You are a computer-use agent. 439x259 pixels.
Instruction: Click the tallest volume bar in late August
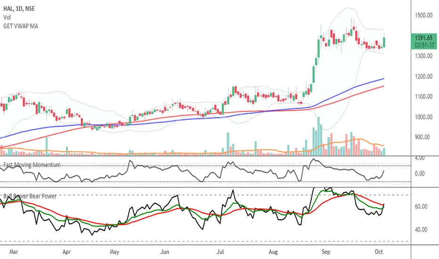click(x=318, y=137)
